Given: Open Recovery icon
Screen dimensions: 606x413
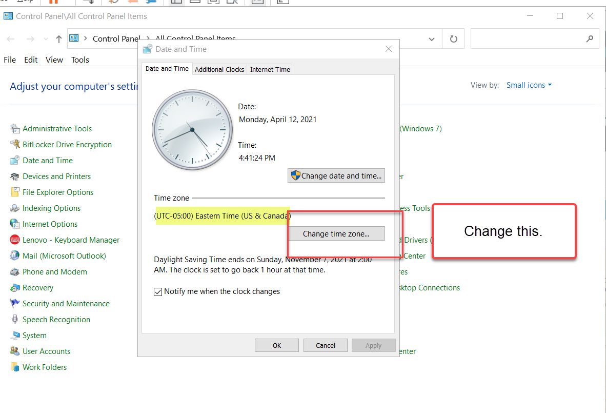Looking at the screenshot, I should [15, 288].
